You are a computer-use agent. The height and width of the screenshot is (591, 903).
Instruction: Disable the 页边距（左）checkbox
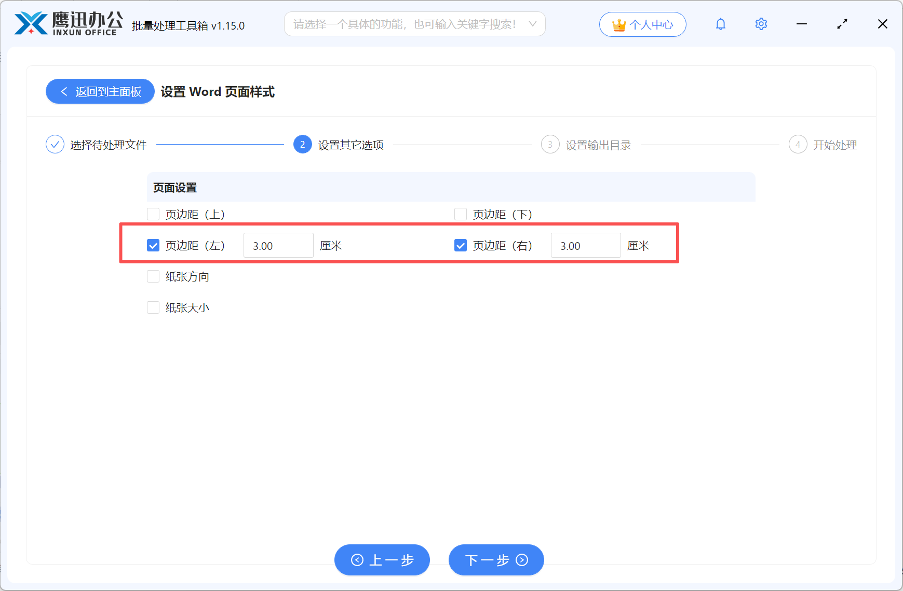[x=153, y=245]
